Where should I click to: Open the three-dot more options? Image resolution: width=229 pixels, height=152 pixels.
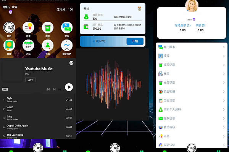(x=60, y=89)
